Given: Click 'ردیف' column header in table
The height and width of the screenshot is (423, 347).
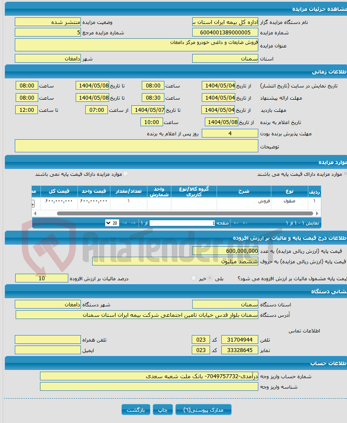Looking at the screenshot, I should (314, 191).
